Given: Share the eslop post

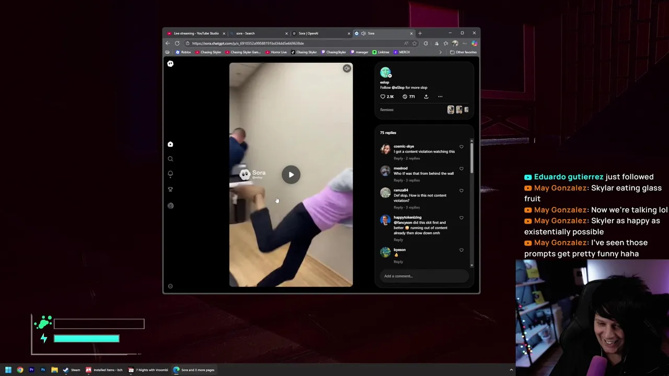Looking at the screenshot, I should 426,97.
